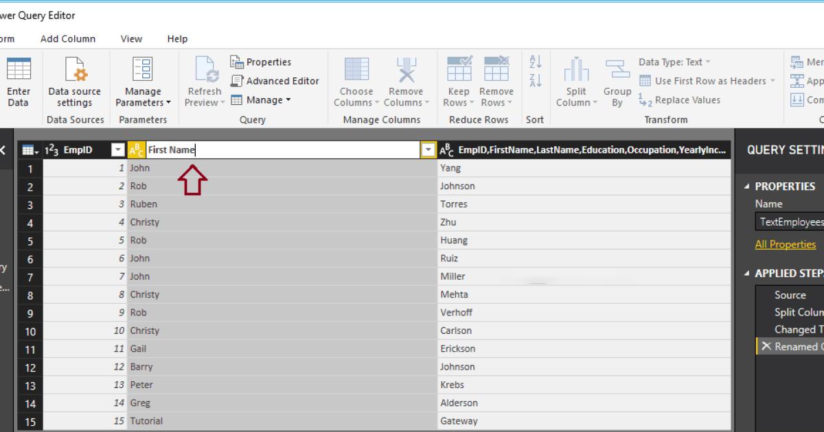
Task: Sort ascending using the A-Z icon
Action: [536, 62]
